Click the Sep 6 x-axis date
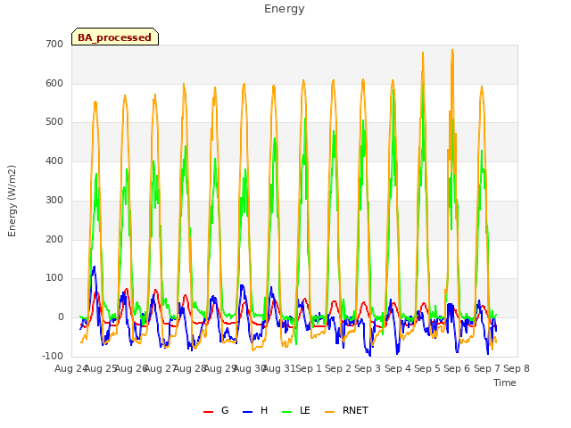The image size is (571, 428). click(x=457, y=368)
